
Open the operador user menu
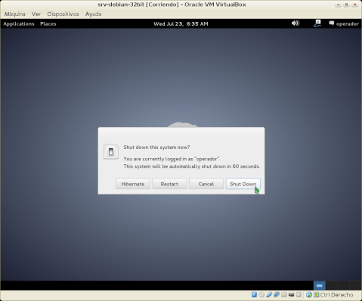344,23
